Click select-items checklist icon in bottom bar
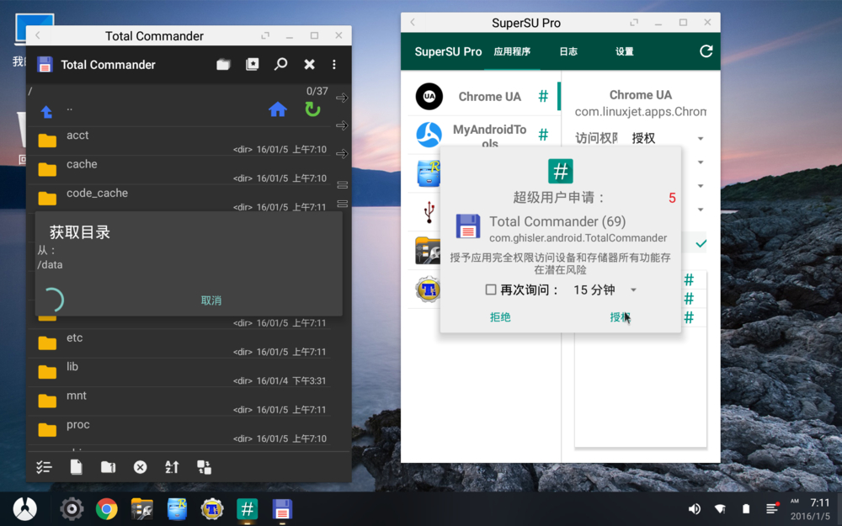 (44, 467)
